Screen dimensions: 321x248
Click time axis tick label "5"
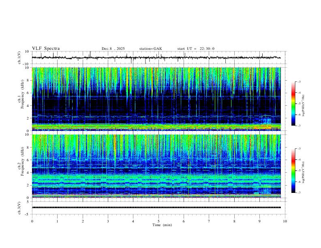[x=158, y=221]
